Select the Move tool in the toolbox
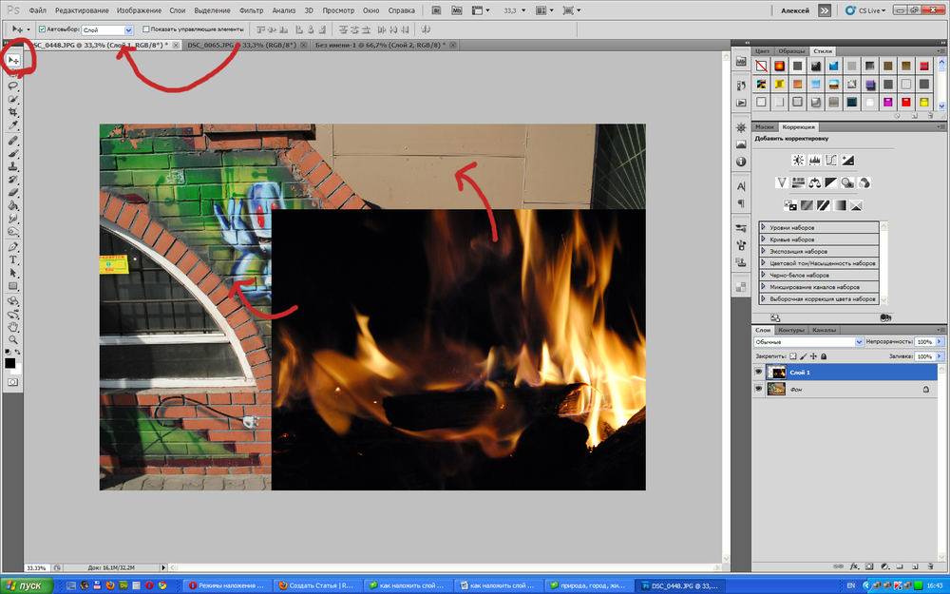 pyautogui.click(x=13, y=60)
